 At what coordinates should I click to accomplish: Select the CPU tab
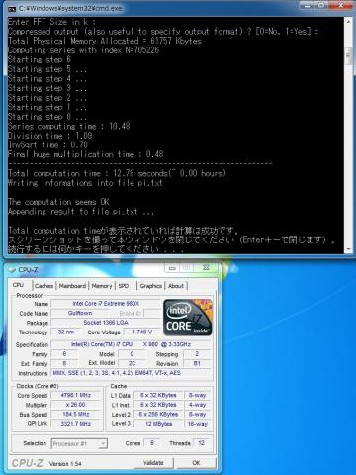[x=18, y=285]
